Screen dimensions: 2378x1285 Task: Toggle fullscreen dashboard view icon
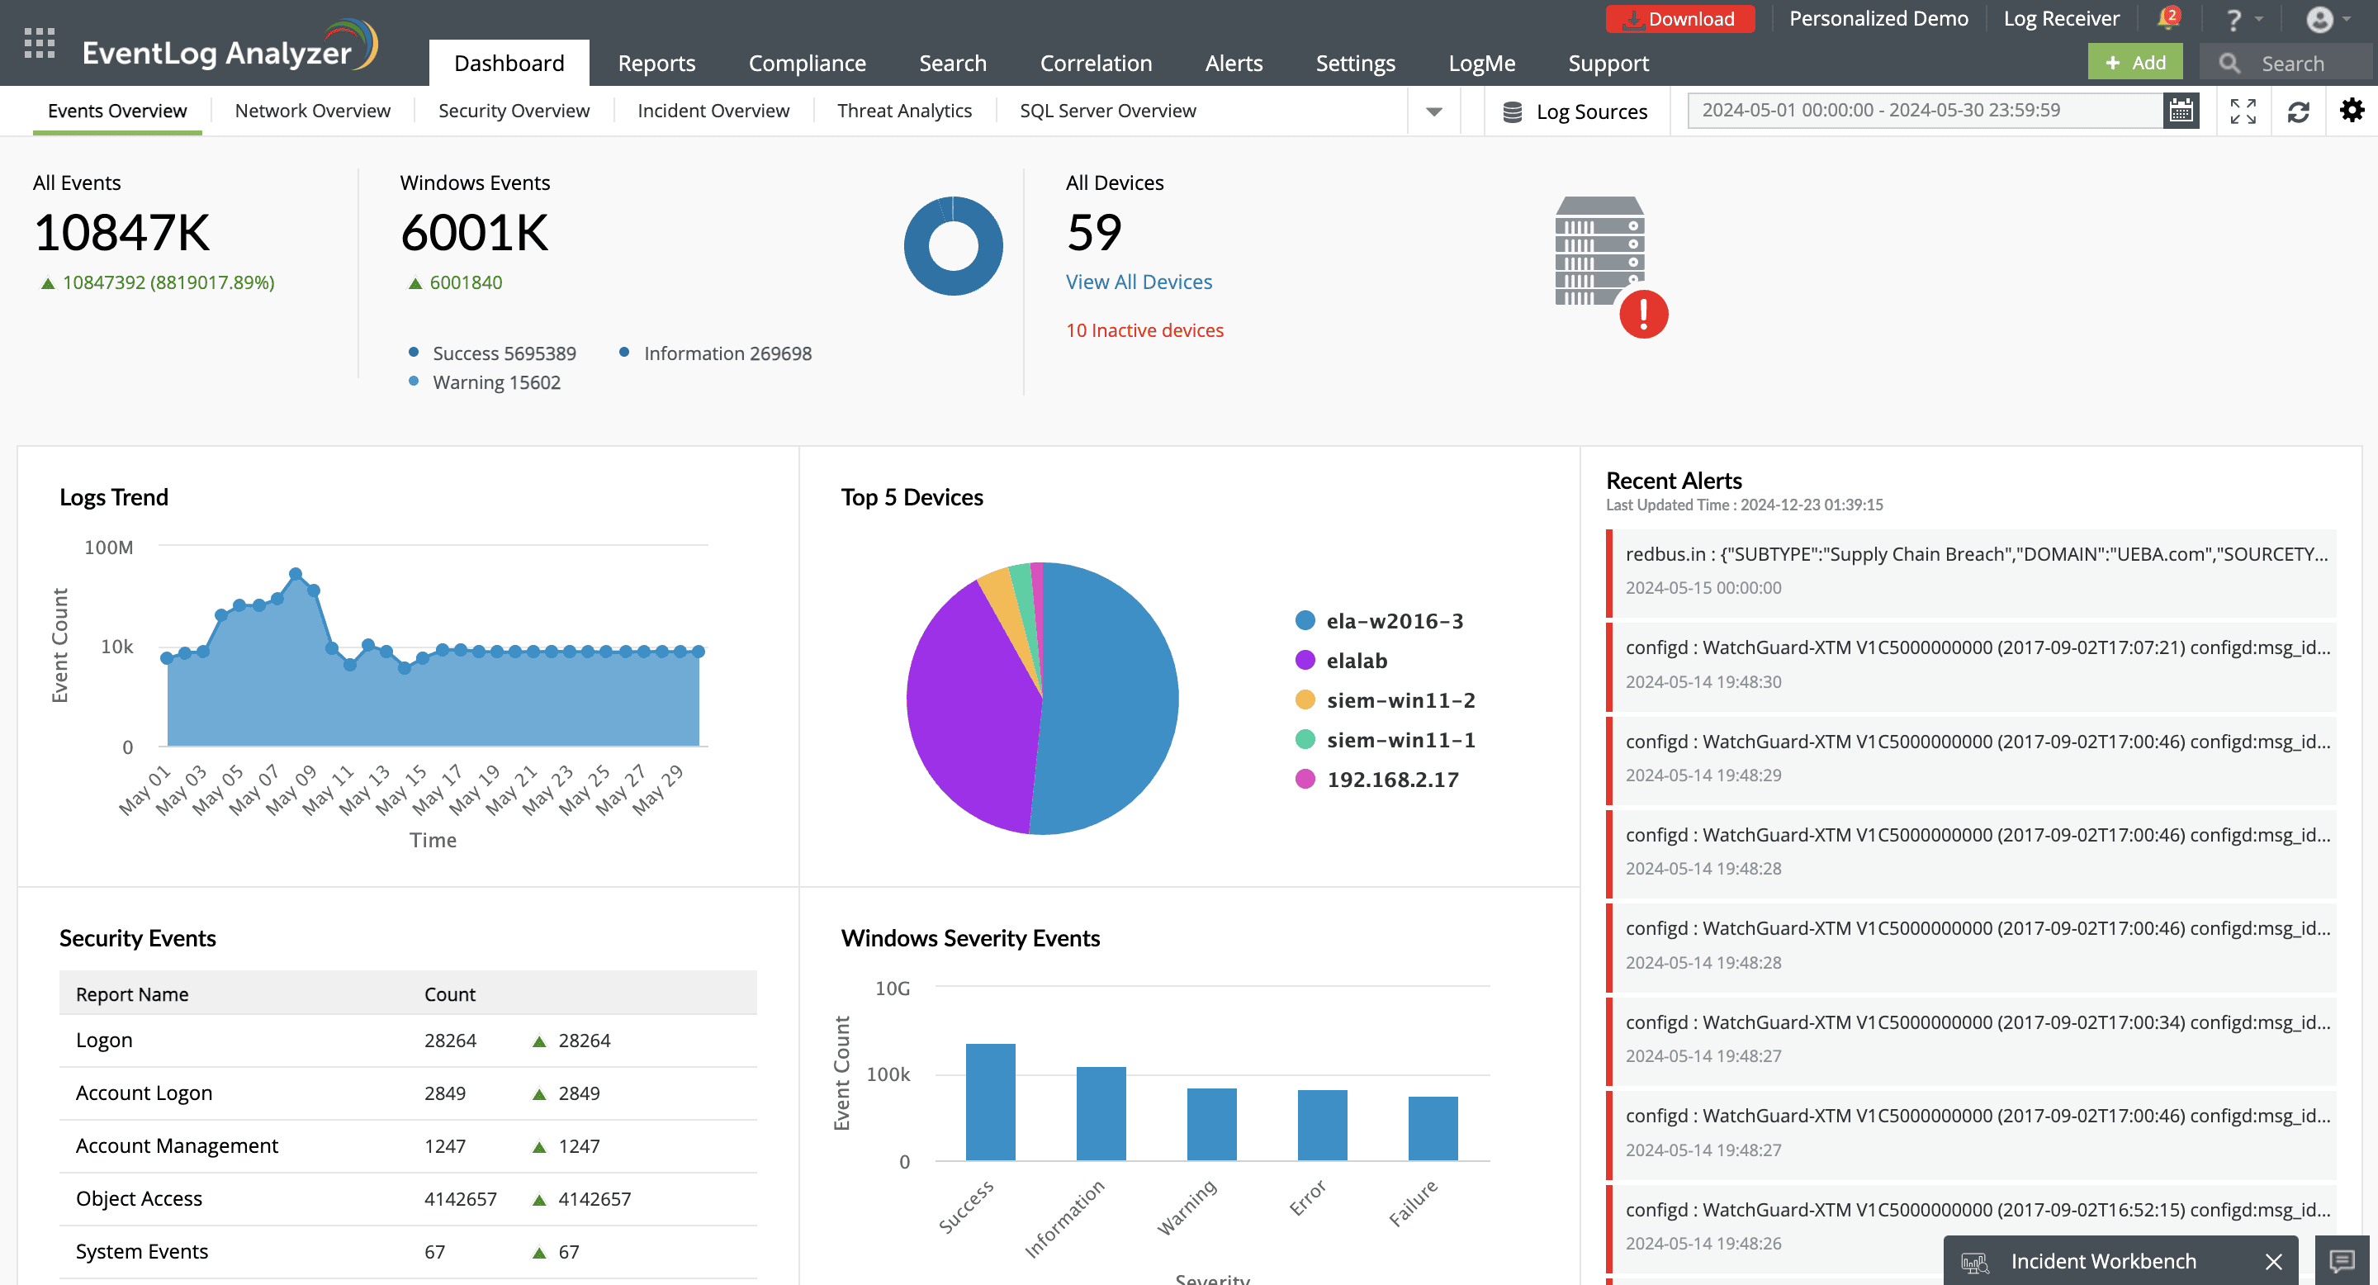pyautogui.click(x=2243, y=111)
